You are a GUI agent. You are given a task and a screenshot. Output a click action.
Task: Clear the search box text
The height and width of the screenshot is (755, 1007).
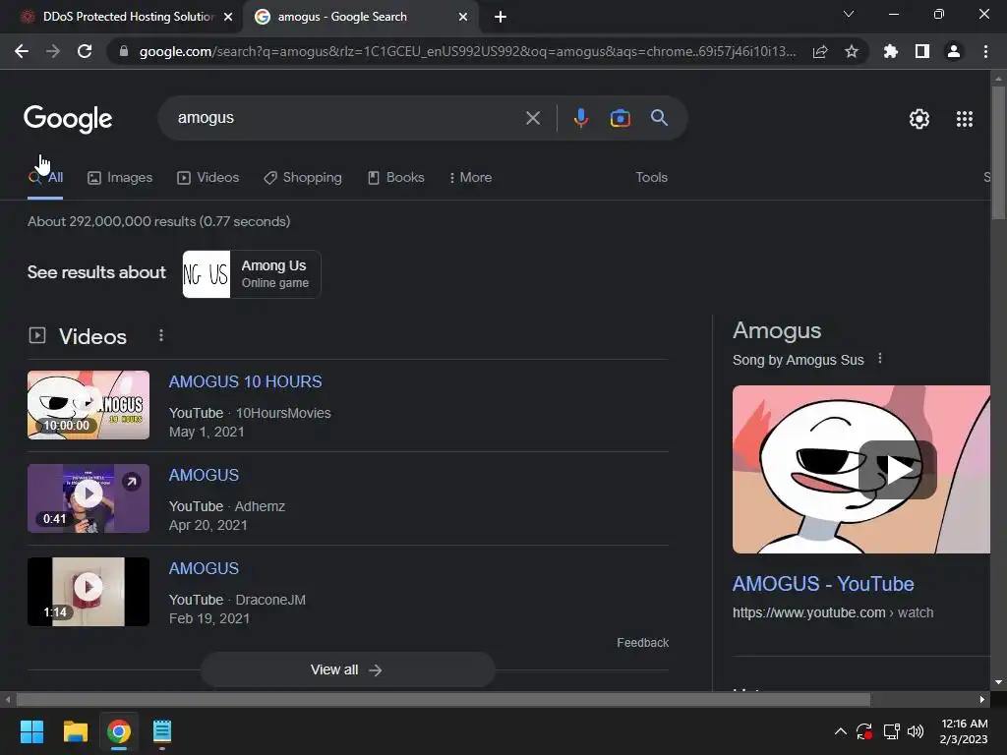(532, 118)
